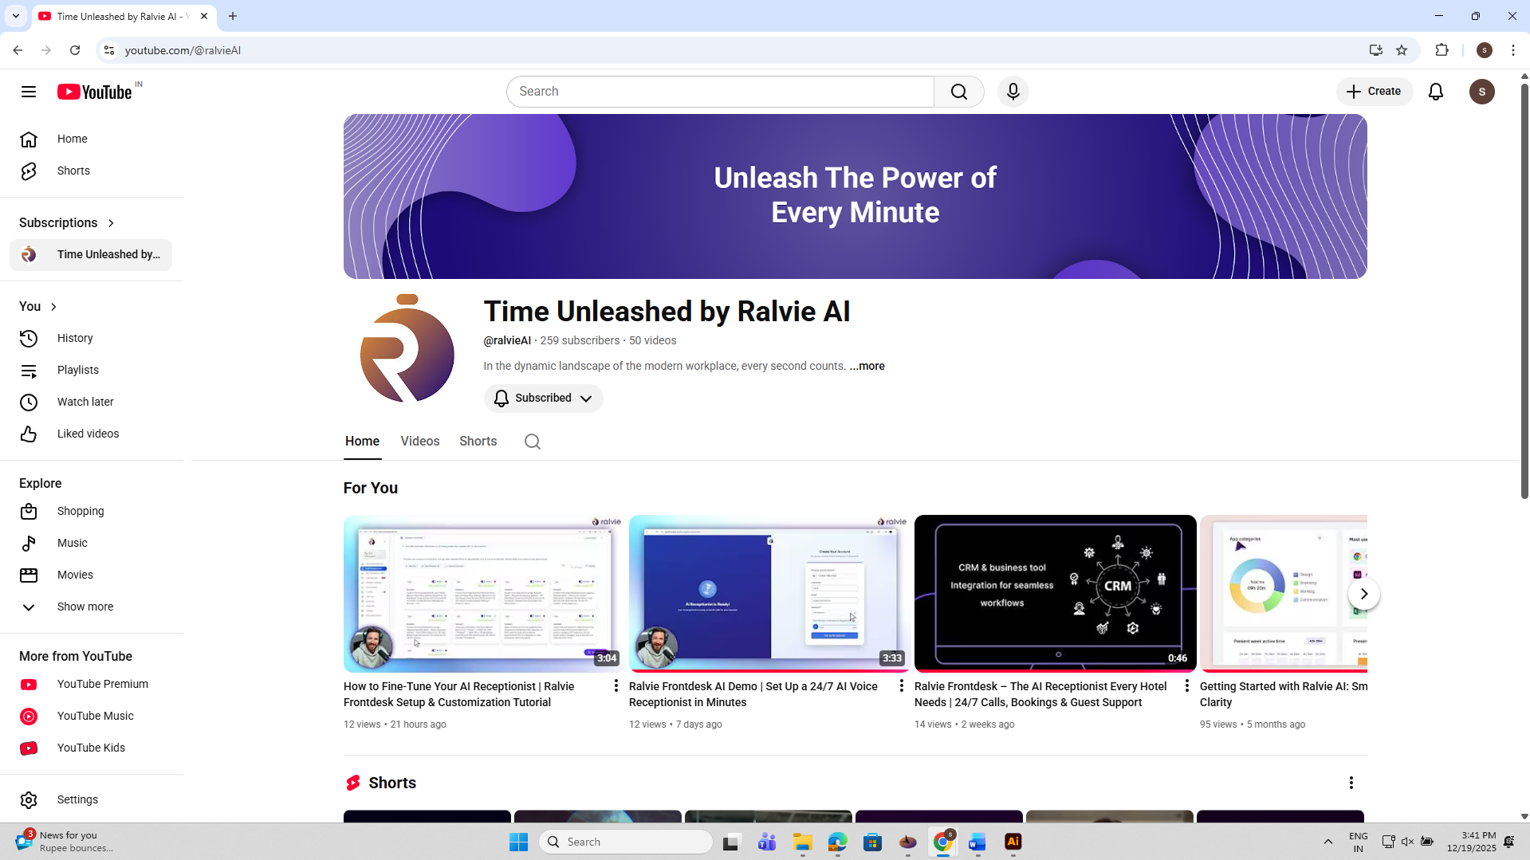Toggle system volume muted speaker icon
Screen dimensions: 1530x860
(1407, 842)
